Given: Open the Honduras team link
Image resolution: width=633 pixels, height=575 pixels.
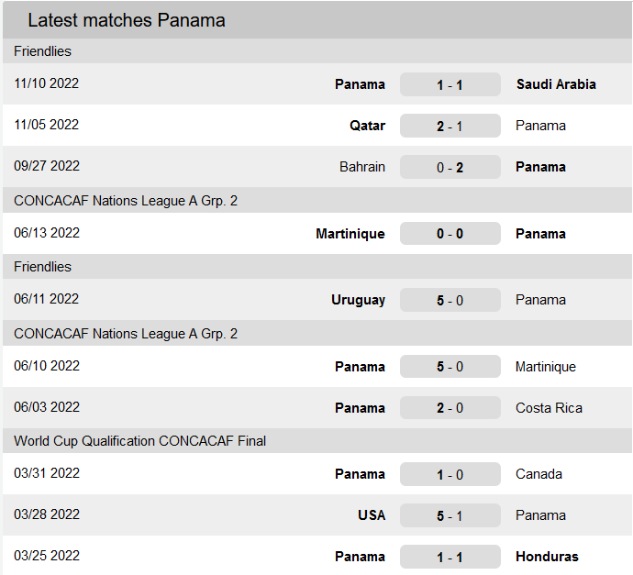Looking at the screenshot, I should [546, 557].
